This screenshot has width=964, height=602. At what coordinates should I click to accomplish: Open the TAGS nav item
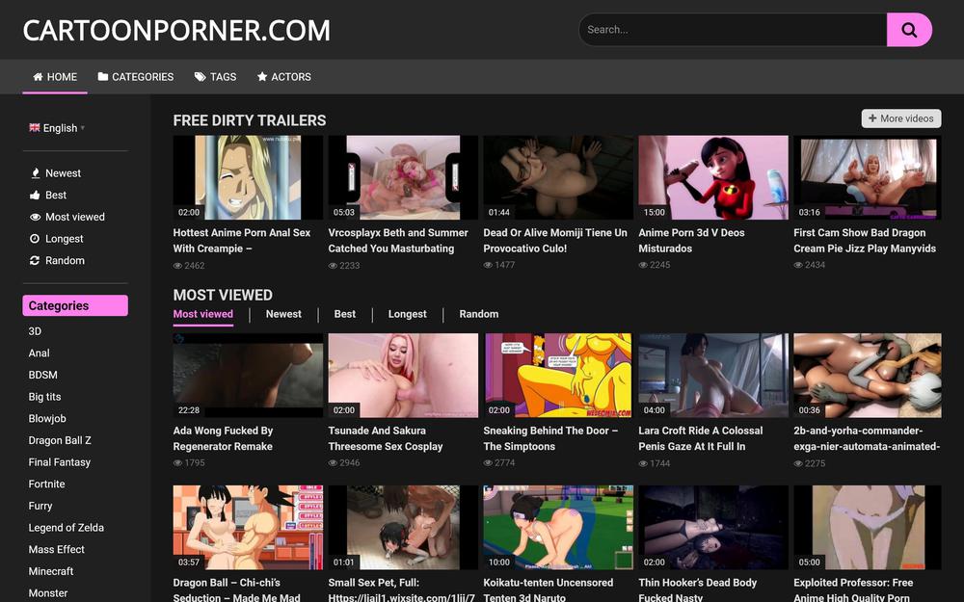tap(215, 77)
